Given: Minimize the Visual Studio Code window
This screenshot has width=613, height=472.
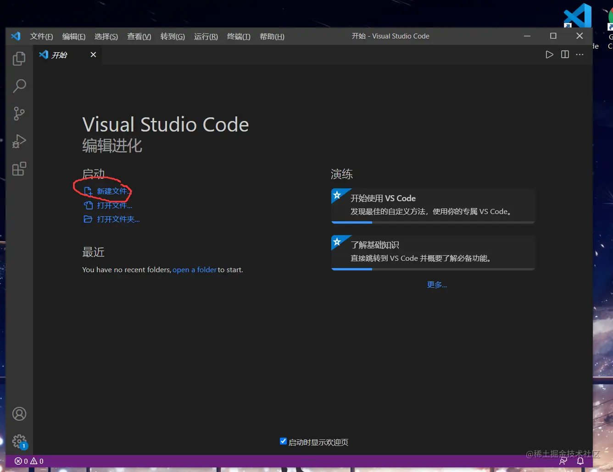Looking at the screenshot, I should tap(527, 36).
